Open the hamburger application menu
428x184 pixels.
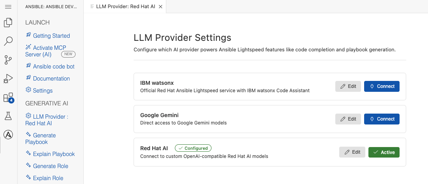tap(8, 7)
